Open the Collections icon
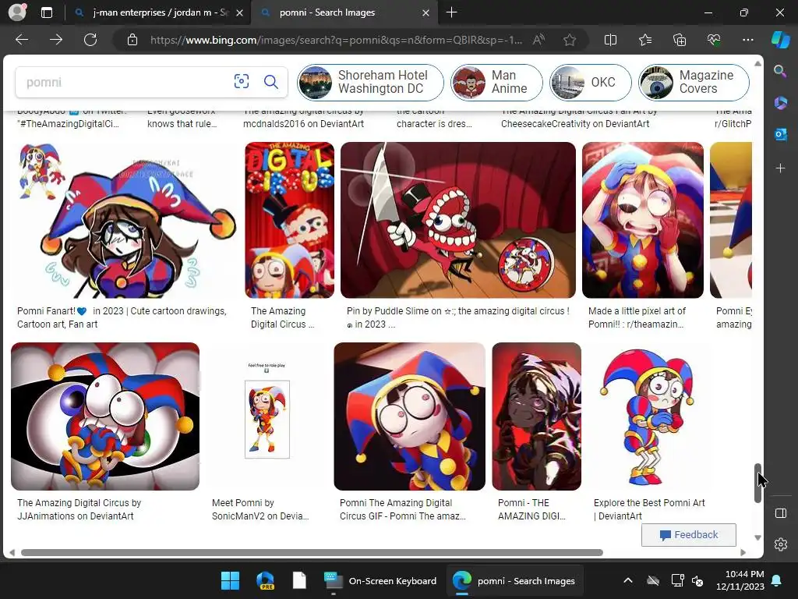This screenshot has height=599, width=798. coord(680,40)
